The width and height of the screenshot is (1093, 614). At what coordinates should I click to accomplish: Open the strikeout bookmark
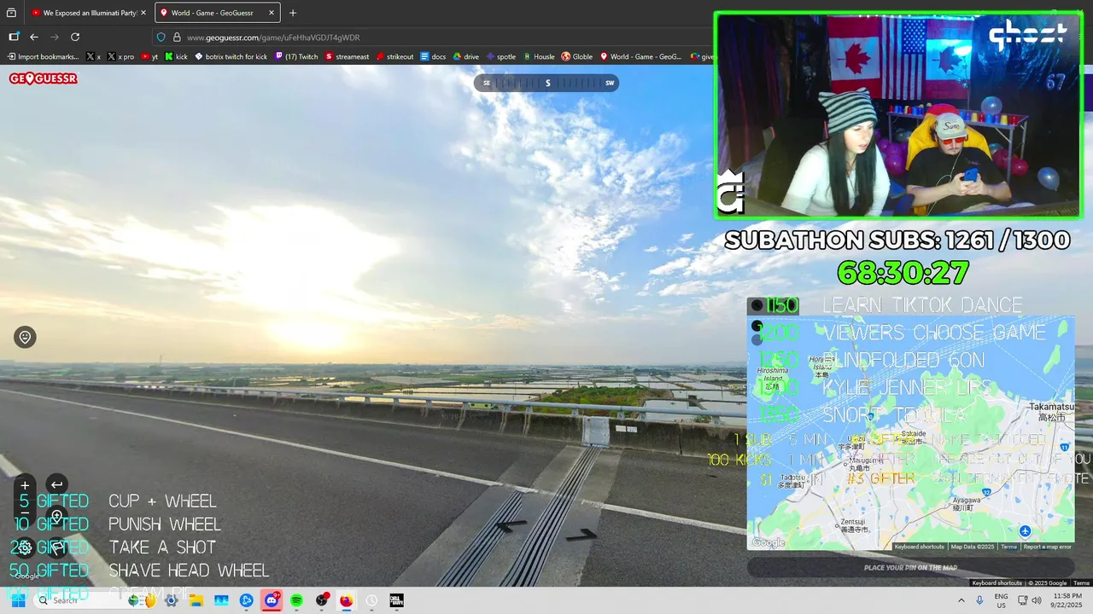pyautogui.click(x=395, y=57)
